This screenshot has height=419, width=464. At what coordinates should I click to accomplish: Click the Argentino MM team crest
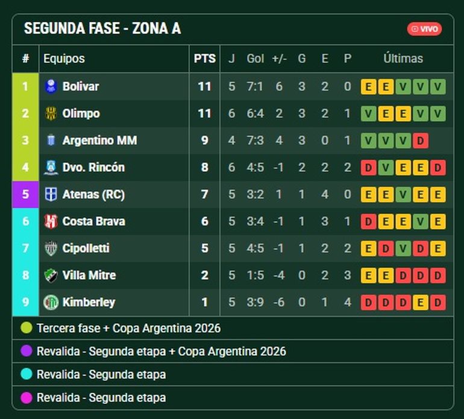[51, 140]
